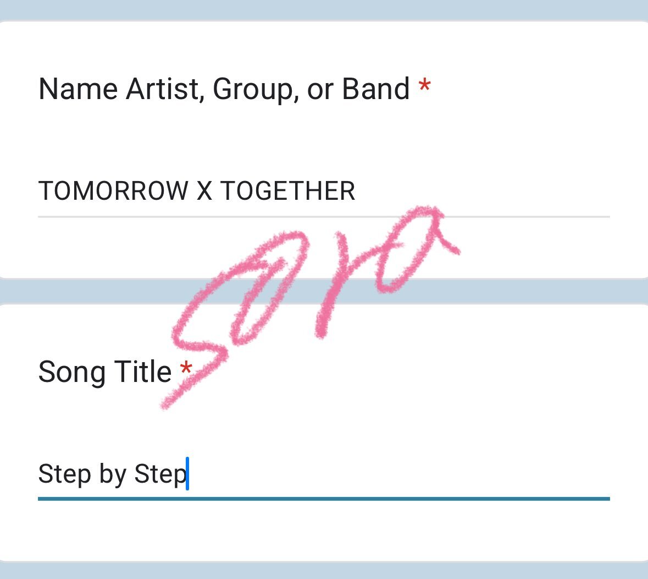Place the cursor on the "X" in the artist name

[x=204, y=191]
